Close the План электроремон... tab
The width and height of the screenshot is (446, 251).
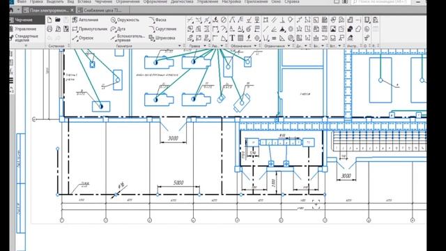[x=72, y=10]
